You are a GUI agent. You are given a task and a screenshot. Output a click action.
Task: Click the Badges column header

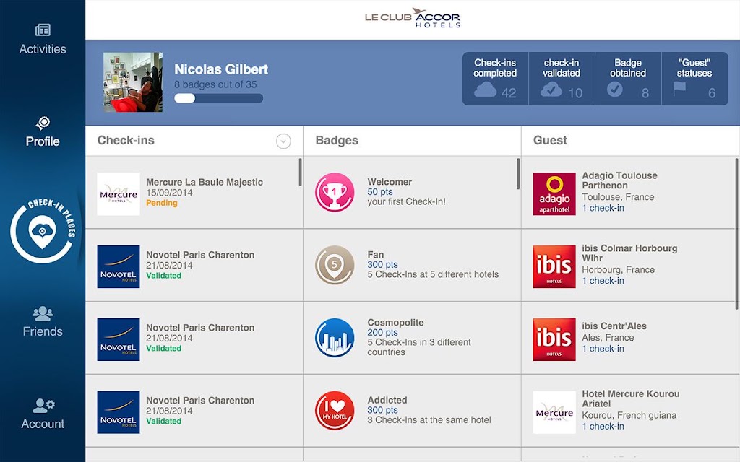337,141
